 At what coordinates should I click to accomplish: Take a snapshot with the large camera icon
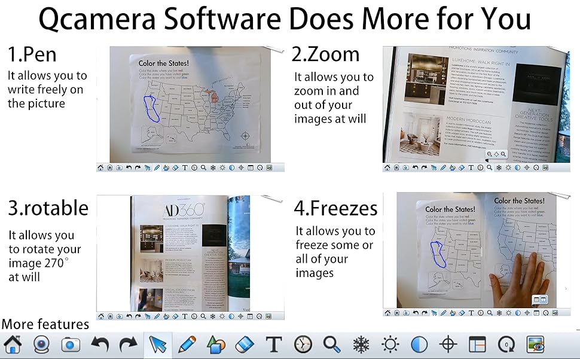(x=71, y=345)
